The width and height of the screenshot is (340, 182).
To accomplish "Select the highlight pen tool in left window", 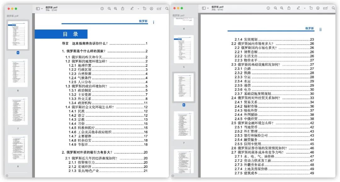I will click(x=132, y=9).
